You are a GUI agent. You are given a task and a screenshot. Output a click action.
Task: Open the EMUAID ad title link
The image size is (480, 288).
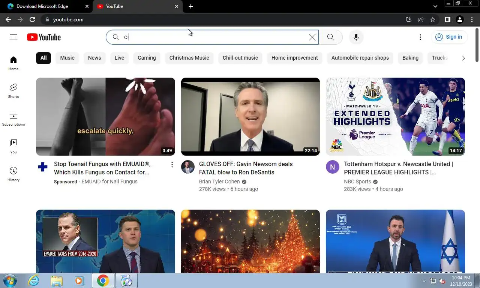102,168
